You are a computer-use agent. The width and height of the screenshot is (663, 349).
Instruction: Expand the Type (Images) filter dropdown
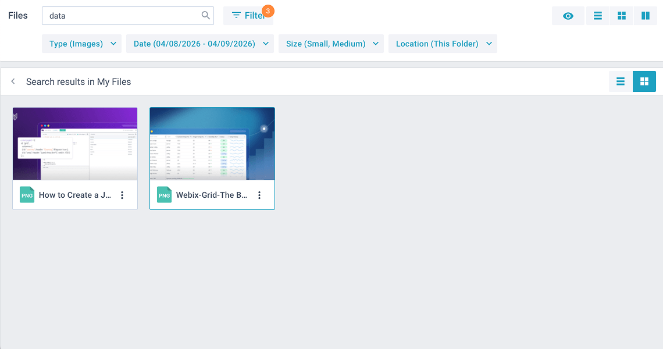click(x=81, y=44)
